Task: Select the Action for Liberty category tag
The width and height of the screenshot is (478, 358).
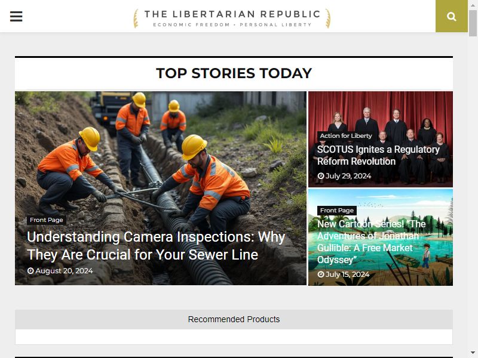Action: click(x=346, y=136)
